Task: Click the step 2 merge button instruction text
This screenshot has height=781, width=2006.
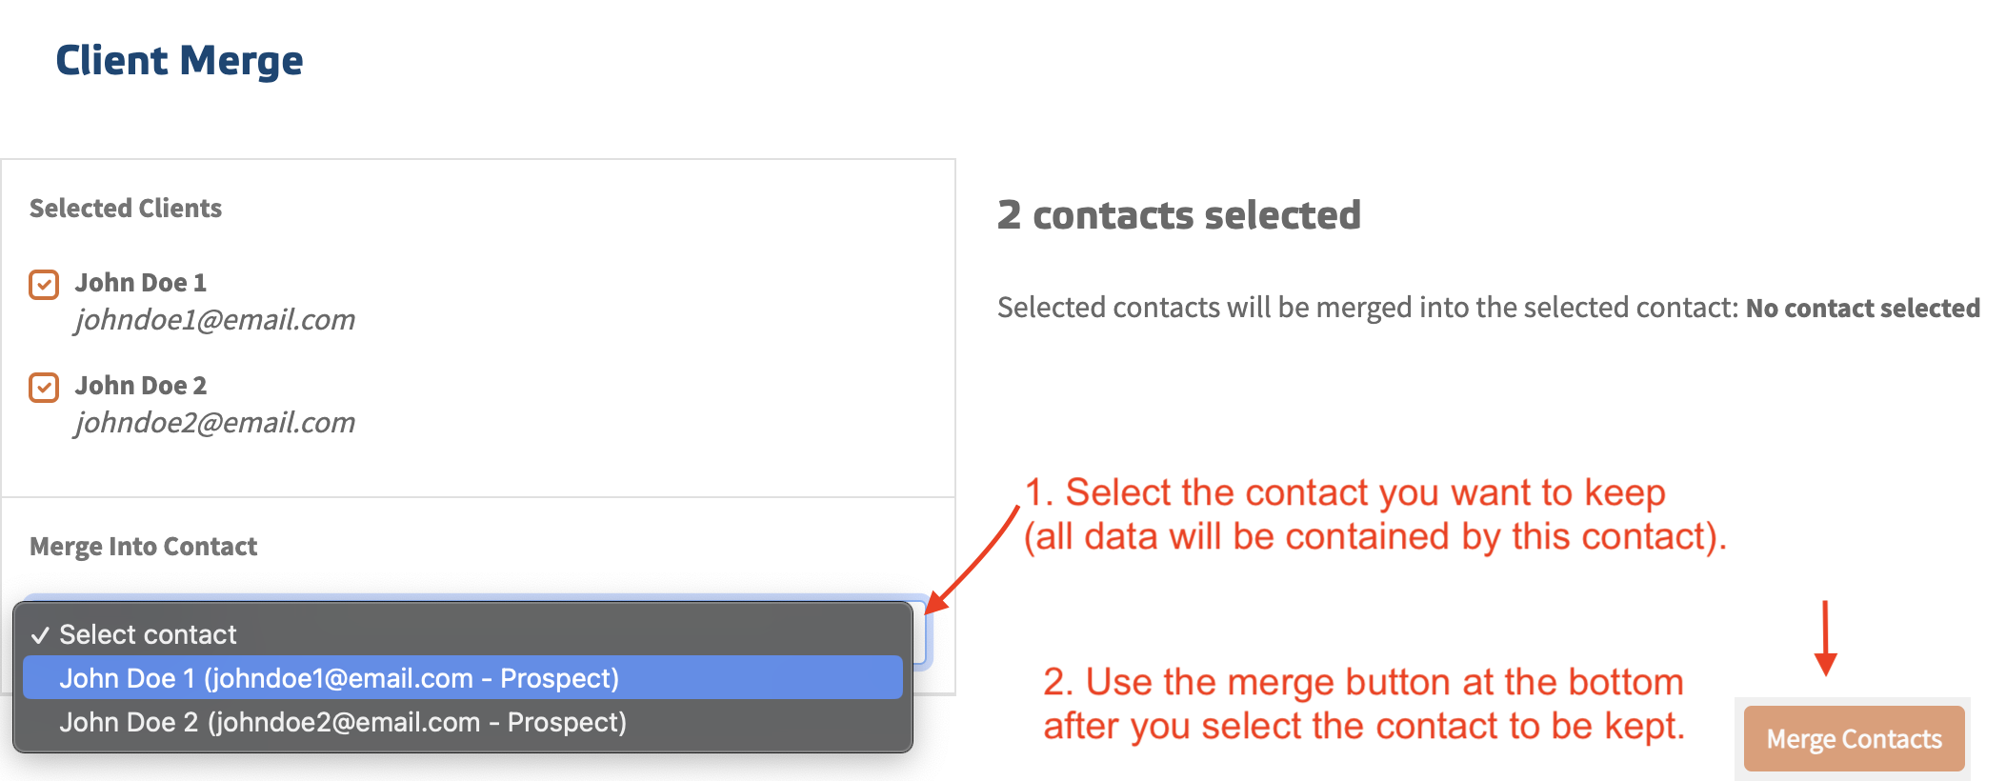Action: tap(1363, 704)
